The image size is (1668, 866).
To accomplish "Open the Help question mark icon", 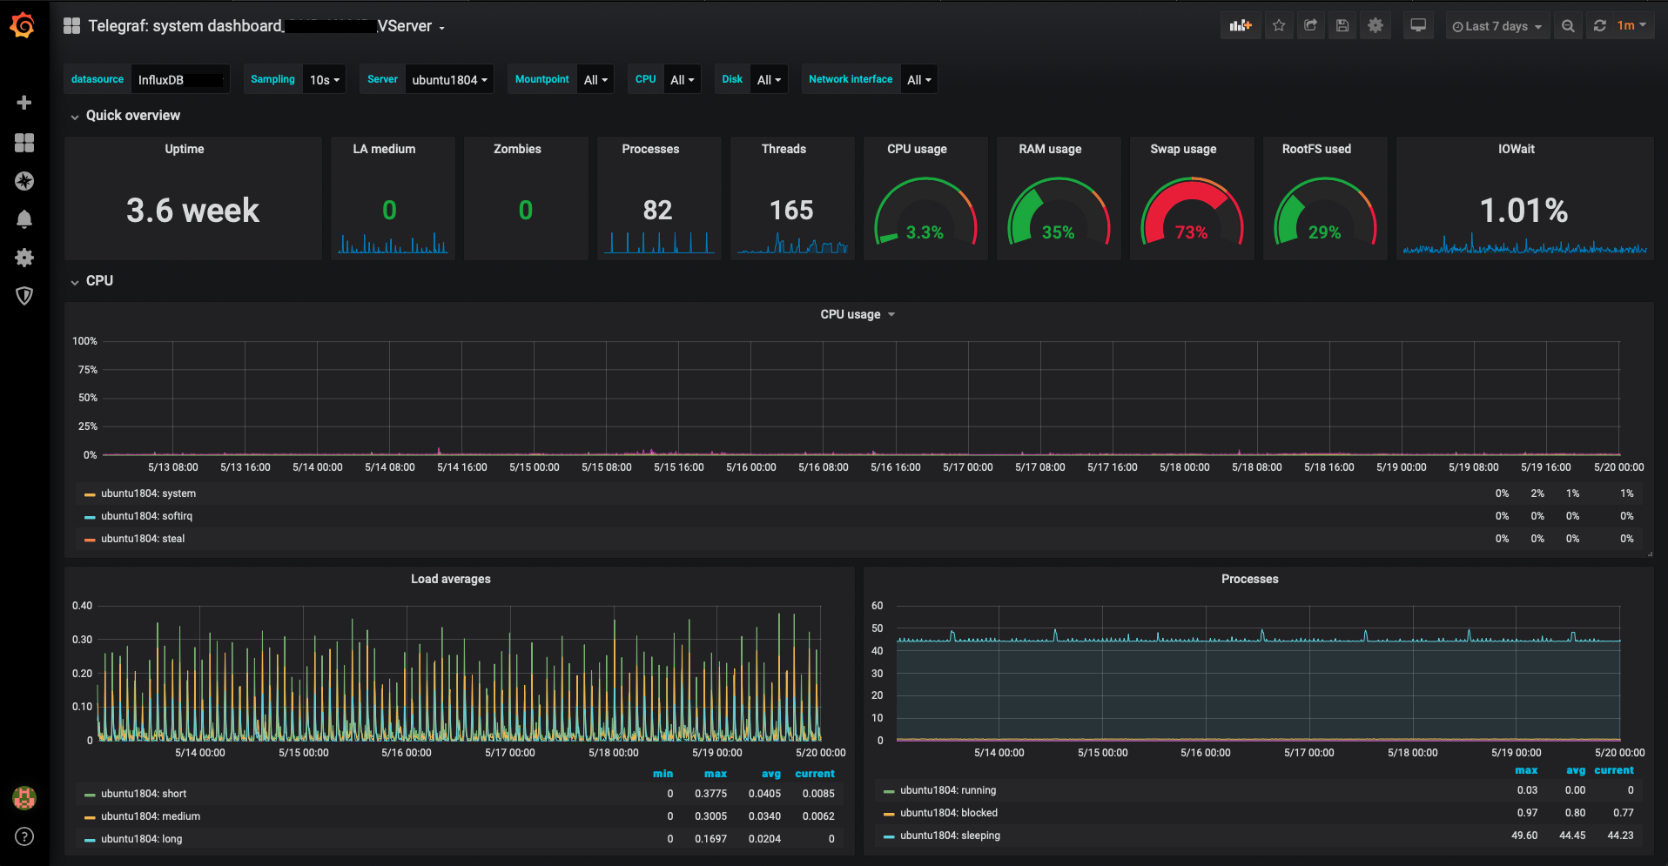I will 24,836.
